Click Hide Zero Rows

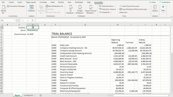pos(106,6)
